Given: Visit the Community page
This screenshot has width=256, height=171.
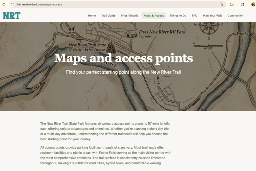Looking at the screenshot, I should click(235, 15).
